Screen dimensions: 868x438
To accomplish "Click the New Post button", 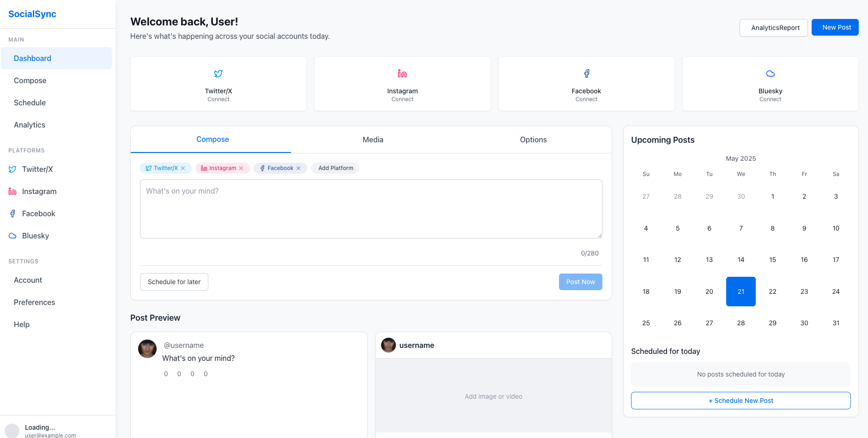I will [x=835, y=27].
